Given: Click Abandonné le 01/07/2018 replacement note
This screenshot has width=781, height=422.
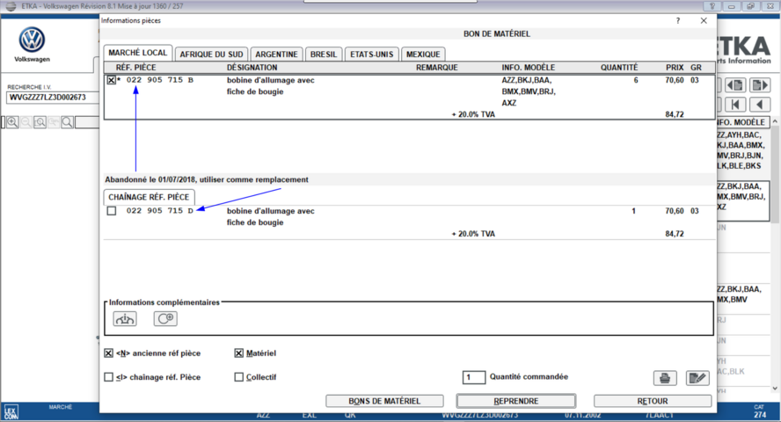Looking at the screenshot, I should coord(206,179).
